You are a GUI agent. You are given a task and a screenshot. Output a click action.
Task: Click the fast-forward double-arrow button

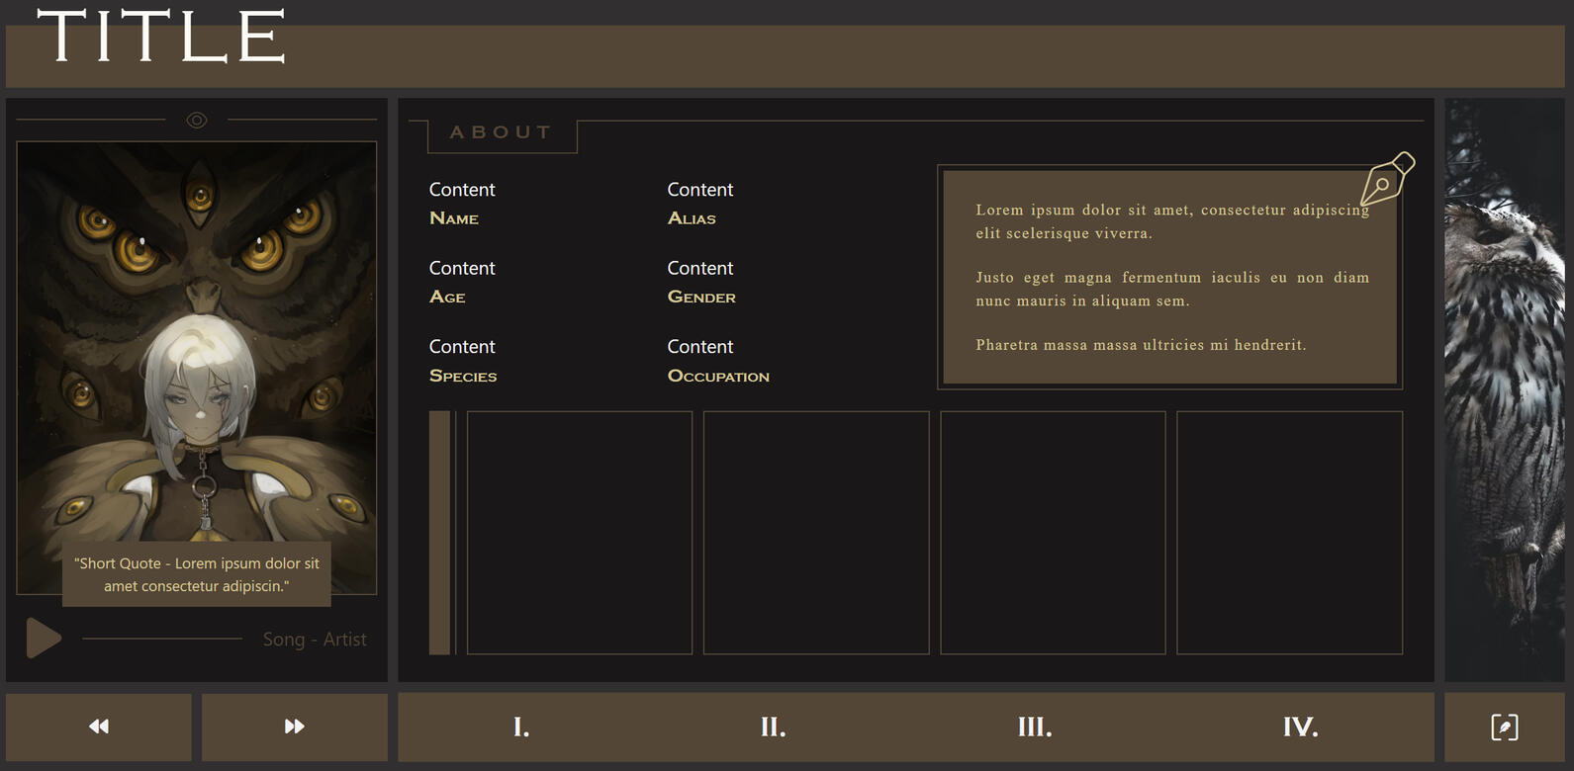(x=295, y=727)
